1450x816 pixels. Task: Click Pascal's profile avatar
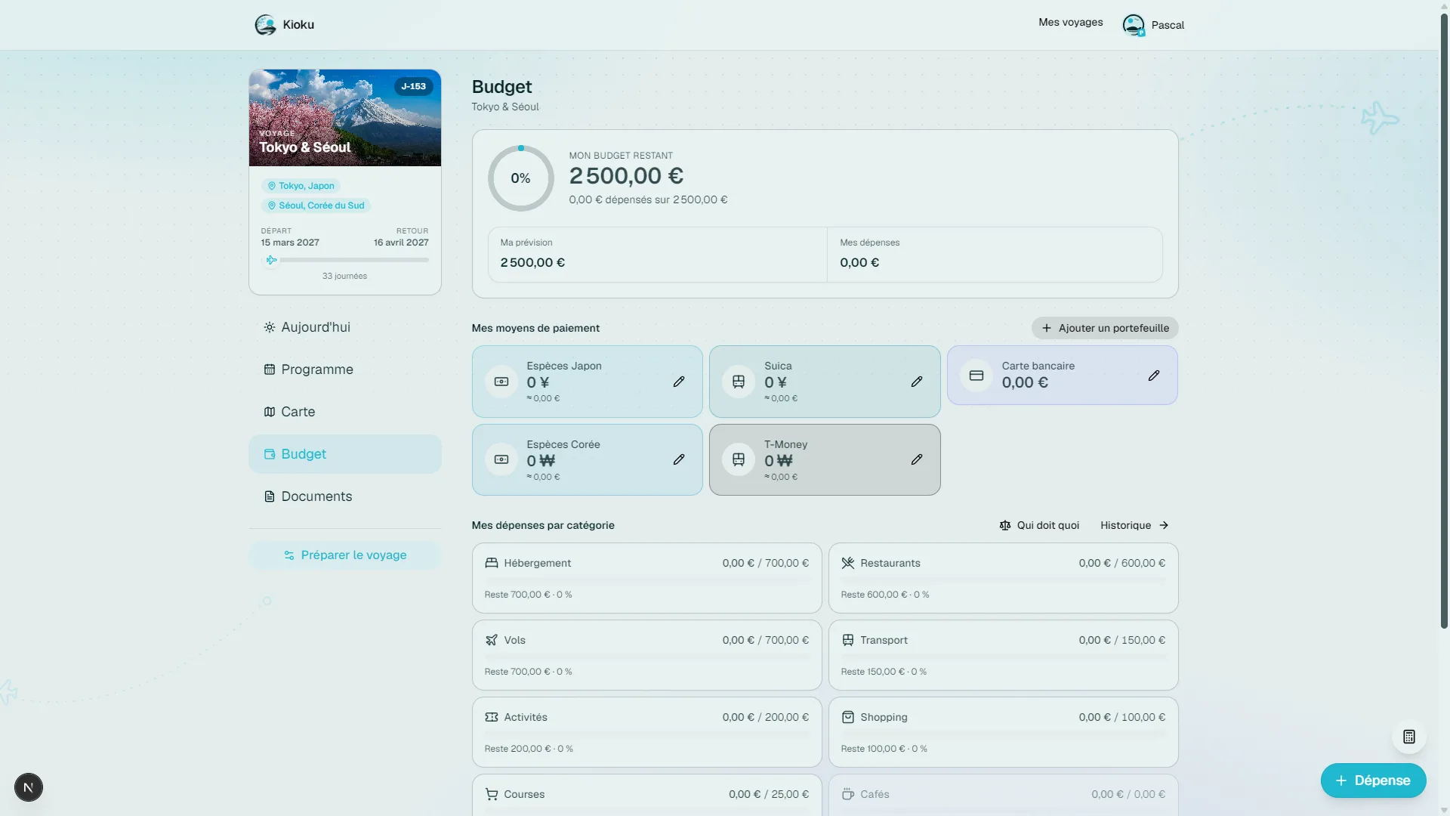pos(1134,25)
